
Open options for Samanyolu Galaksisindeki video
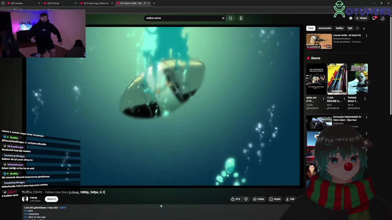pos(366,117)
